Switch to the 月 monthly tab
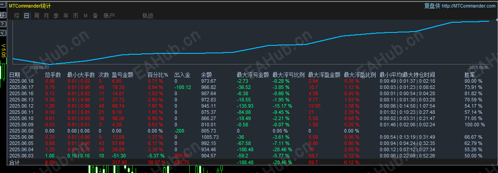 (x=46, y=16)
